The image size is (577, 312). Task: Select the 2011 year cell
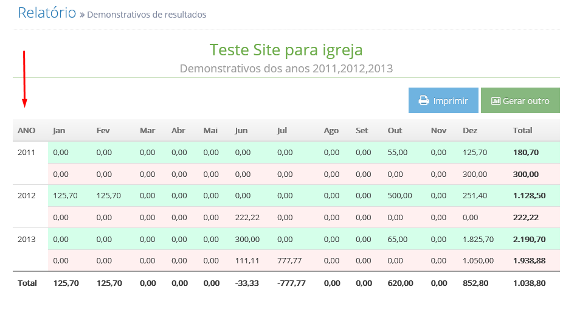click(26, 152)
